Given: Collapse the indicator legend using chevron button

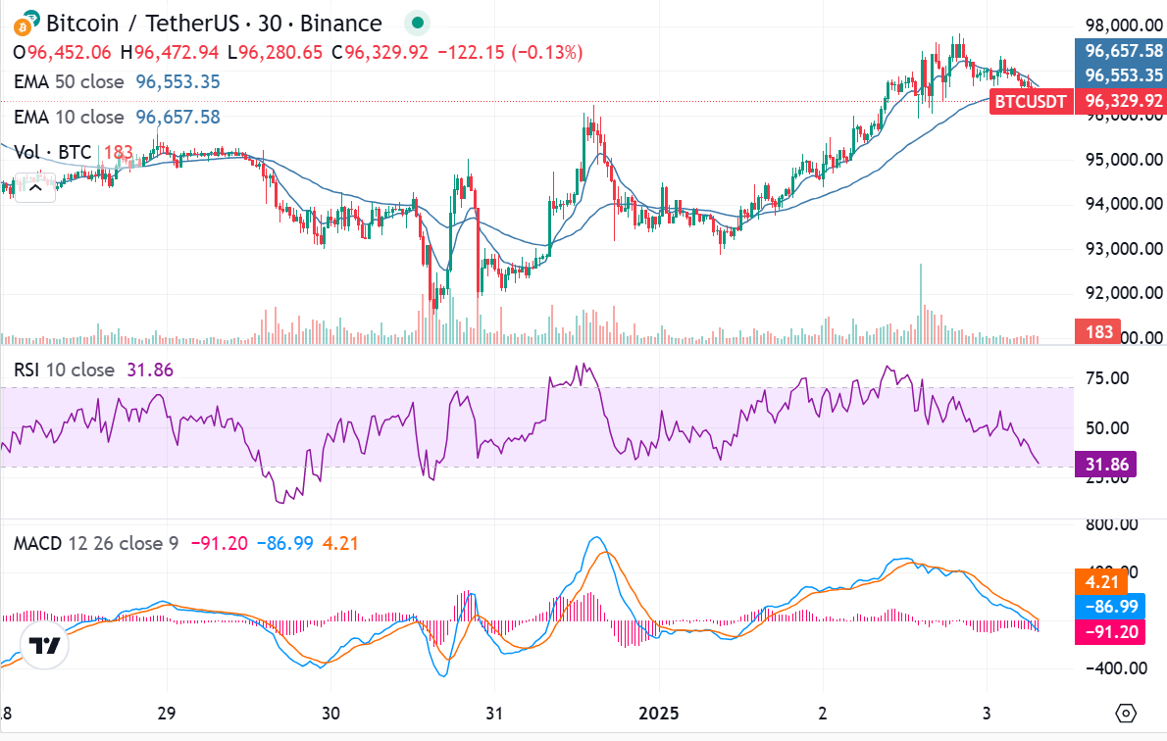Looking at the screenshot, I should (x=35, y=188).
